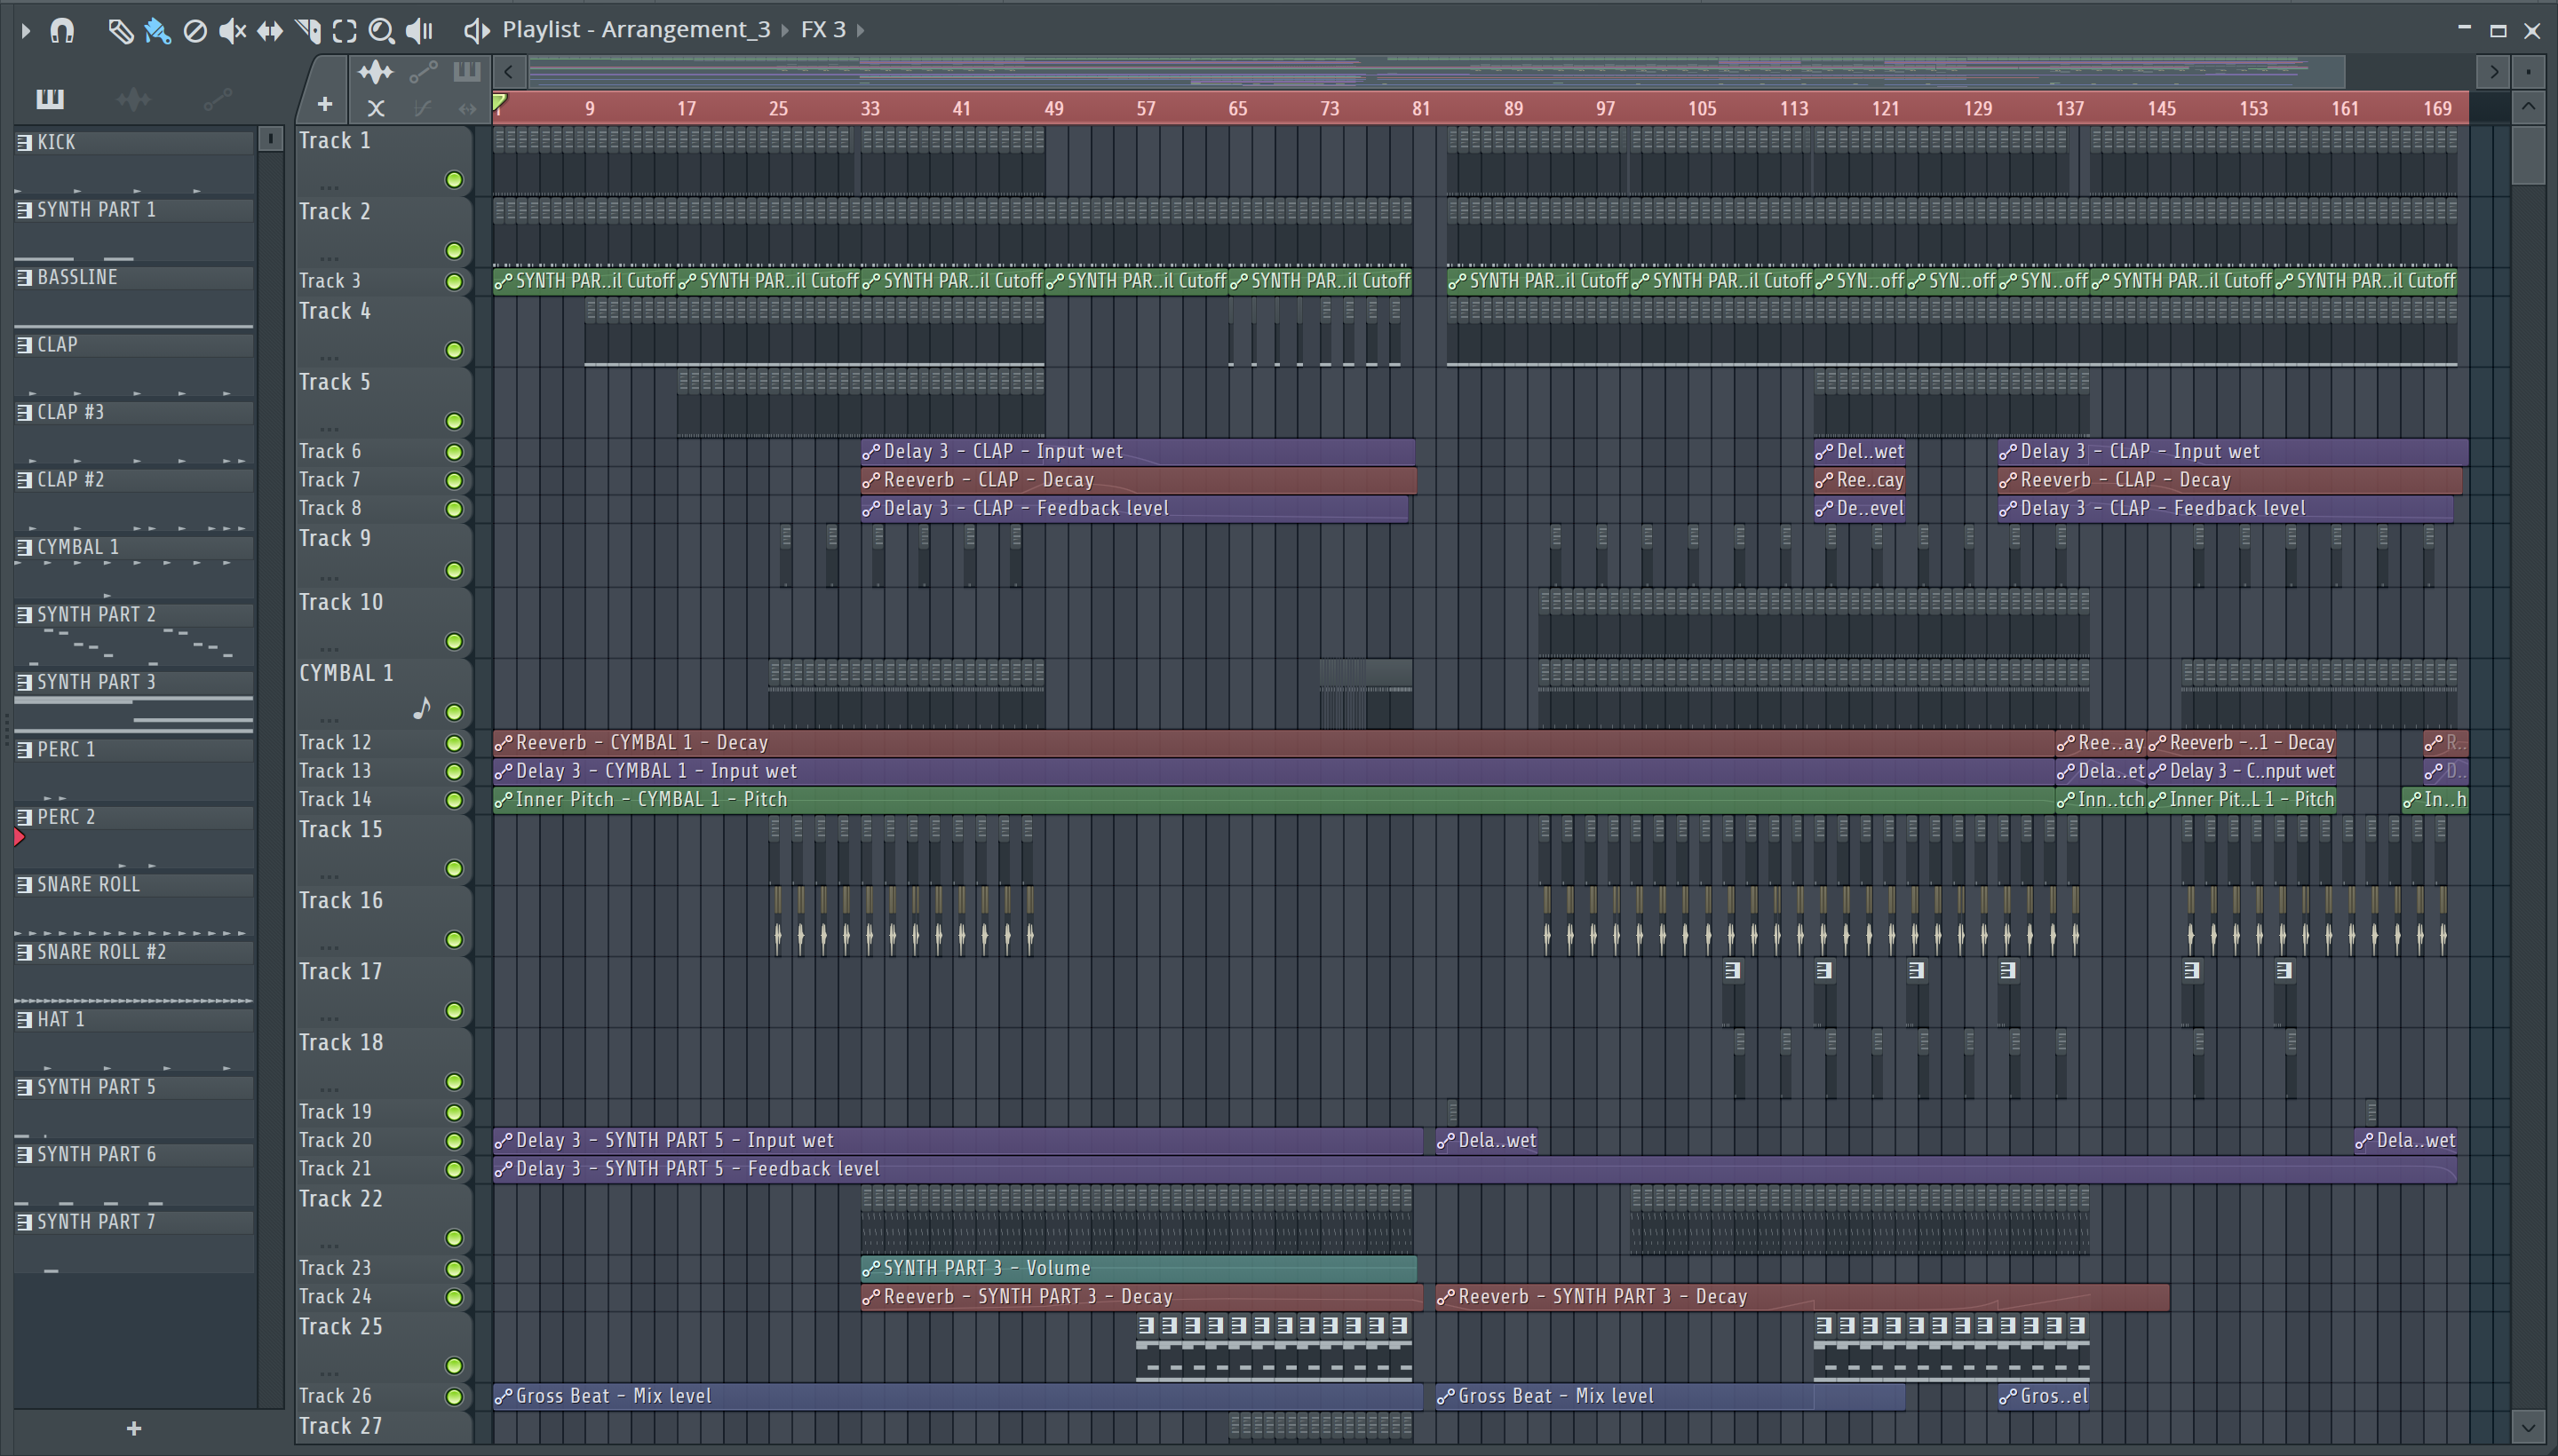Open SYNTH PART 5 pattern piano icon
The height and width of the screenshot is (1456, 2558).
[24, 1088]
